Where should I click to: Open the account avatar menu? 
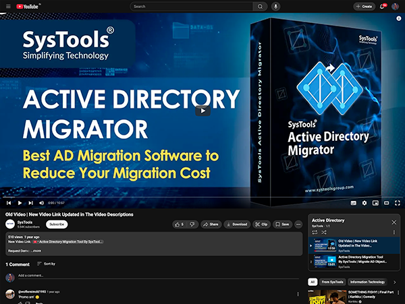[x=395, y=7]
